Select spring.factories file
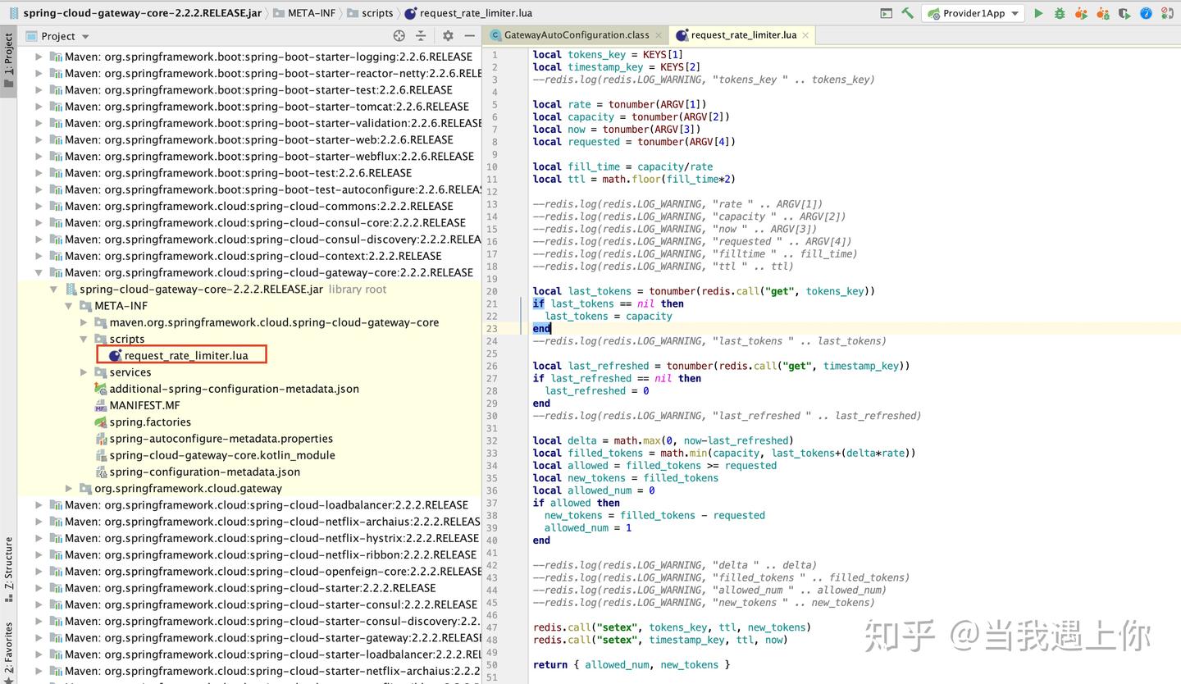The width and height of the screenshot is (1181, 684). point(150,422)
